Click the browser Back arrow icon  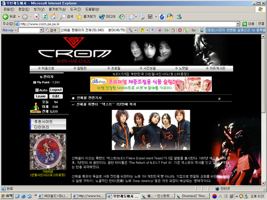(x=6, y=16)
